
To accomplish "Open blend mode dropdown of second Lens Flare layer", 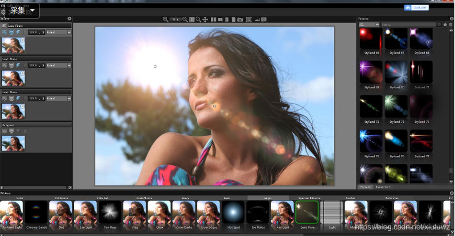I will 58,65.
